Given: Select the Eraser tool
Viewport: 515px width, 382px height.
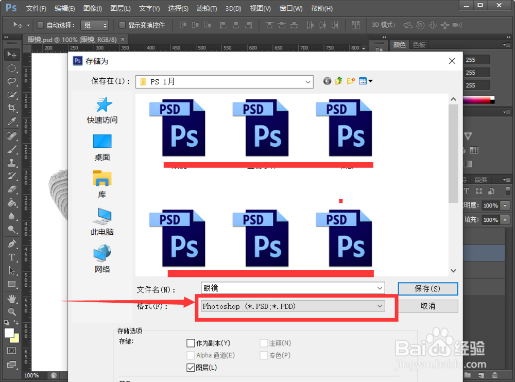Looking at the screenshot, I should click(x=12, y=189).
